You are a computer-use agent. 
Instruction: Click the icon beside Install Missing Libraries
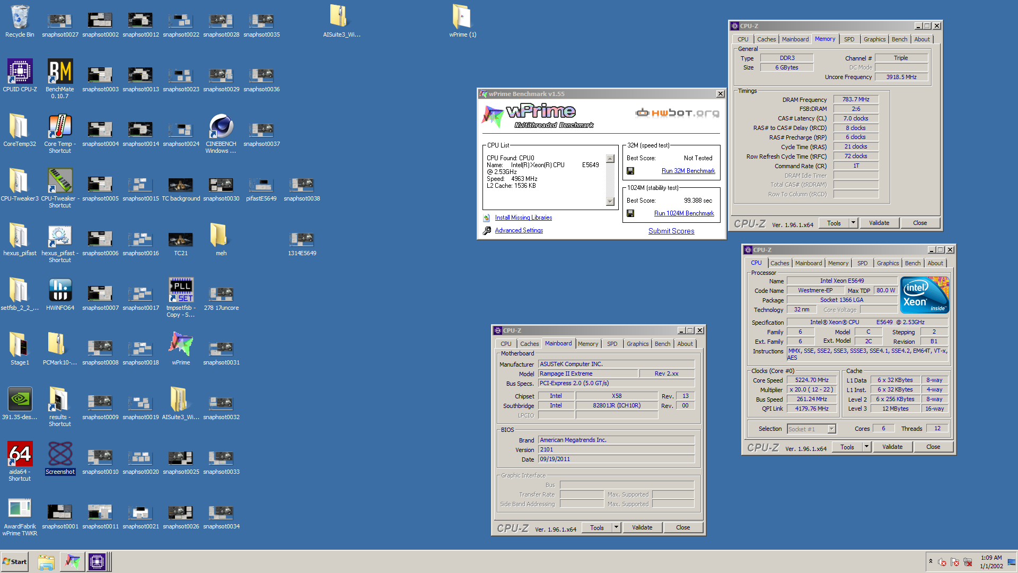point(487,218)
